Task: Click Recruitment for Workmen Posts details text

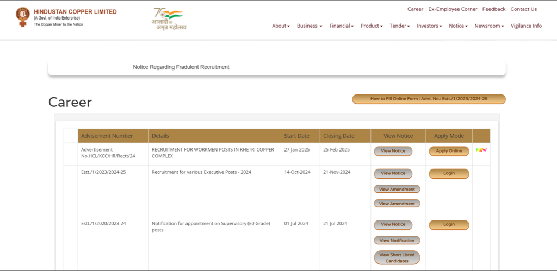Action: coord(213,153)
